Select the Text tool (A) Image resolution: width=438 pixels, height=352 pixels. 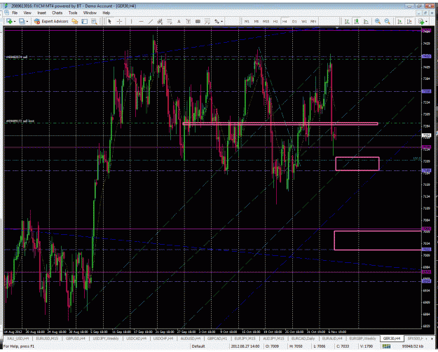click(x=179, y=21)
